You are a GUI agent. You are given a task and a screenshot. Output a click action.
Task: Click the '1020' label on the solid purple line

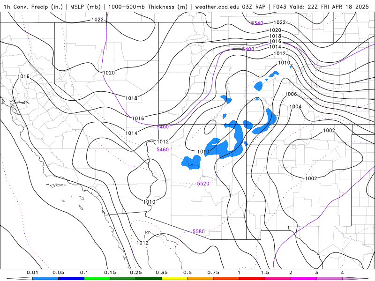pyautogui.click(x=109, y=73)
